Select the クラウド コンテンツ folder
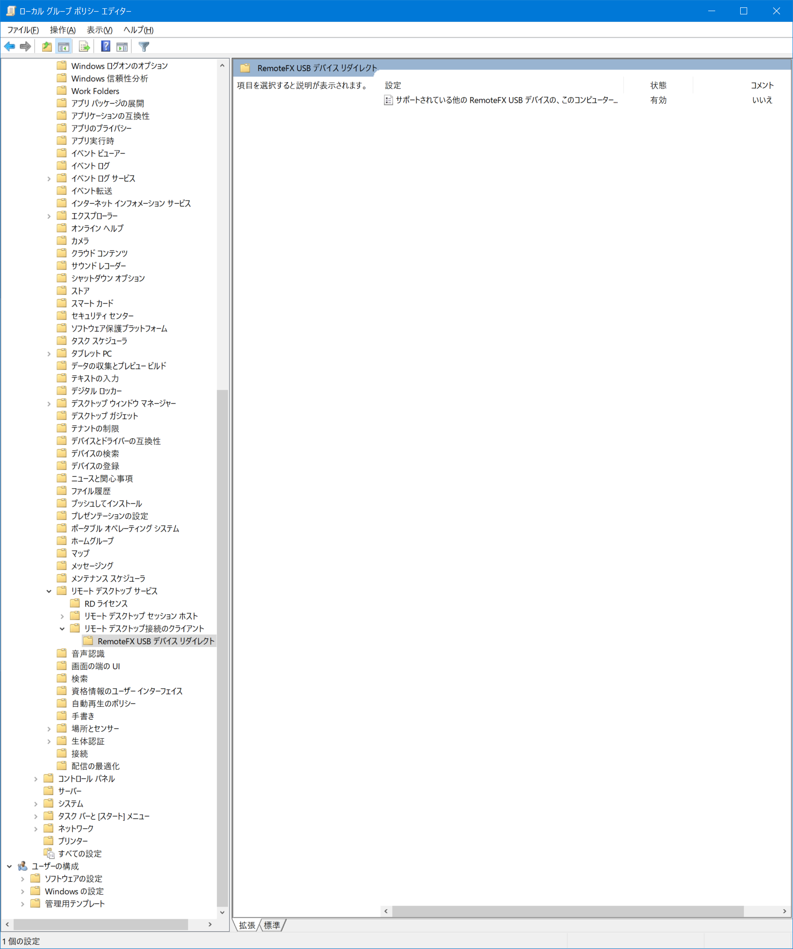This screenshot has width=793, height=949. pyautogui.click(x=100, y=253)
